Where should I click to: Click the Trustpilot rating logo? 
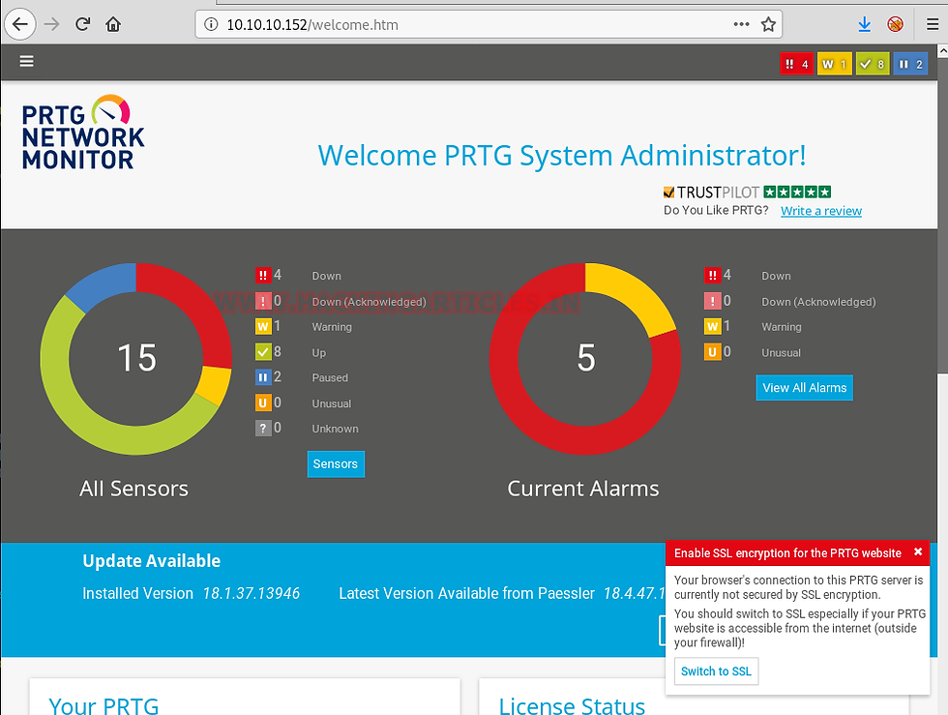click(x=747, y=193)
